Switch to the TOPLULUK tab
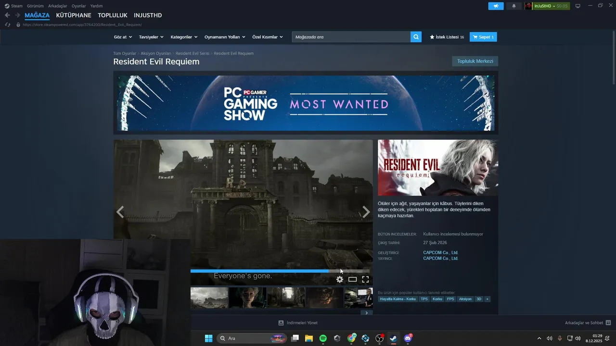This screenshot has width=616, height=346. (x=113, y=15)
